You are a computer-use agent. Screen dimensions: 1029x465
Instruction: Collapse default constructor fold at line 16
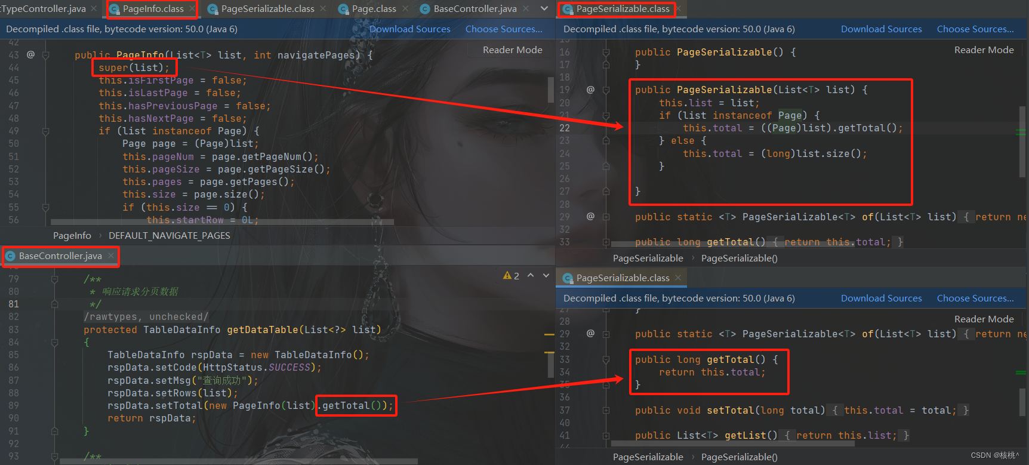click(606, 53)
